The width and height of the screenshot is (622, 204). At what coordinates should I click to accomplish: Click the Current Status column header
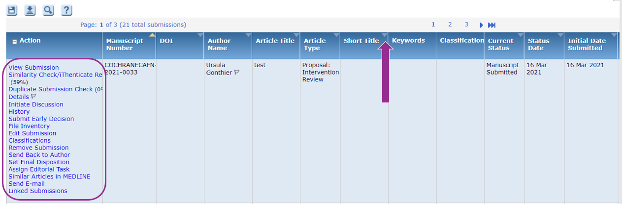coord(500,44)
